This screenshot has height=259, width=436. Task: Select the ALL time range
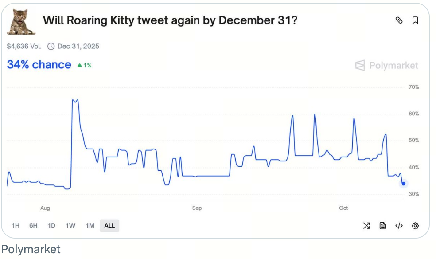coord(109,226)
